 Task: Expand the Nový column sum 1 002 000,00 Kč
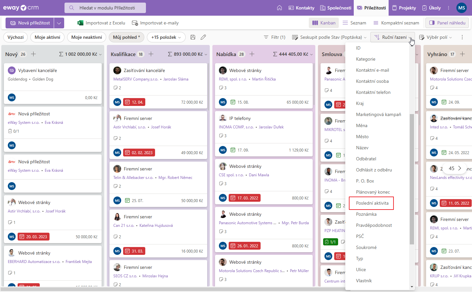pos(80,54)
